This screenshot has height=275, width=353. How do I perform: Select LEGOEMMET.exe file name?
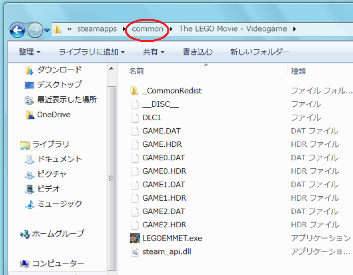(172, 238)
